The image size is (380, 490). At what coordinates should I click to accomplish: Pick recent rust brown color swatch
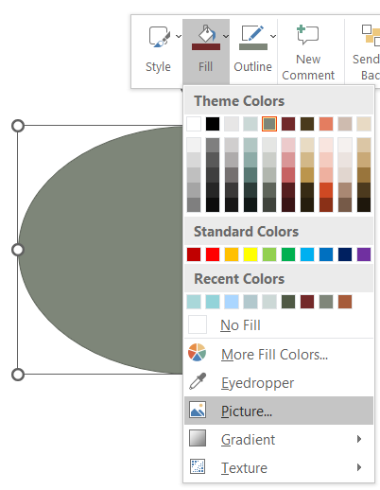click(345, 302)
